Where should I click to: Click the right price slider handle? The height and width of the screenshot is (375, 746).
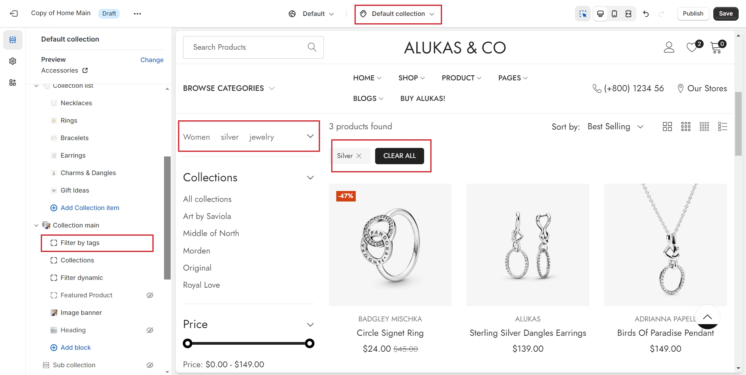click(309, 343)
